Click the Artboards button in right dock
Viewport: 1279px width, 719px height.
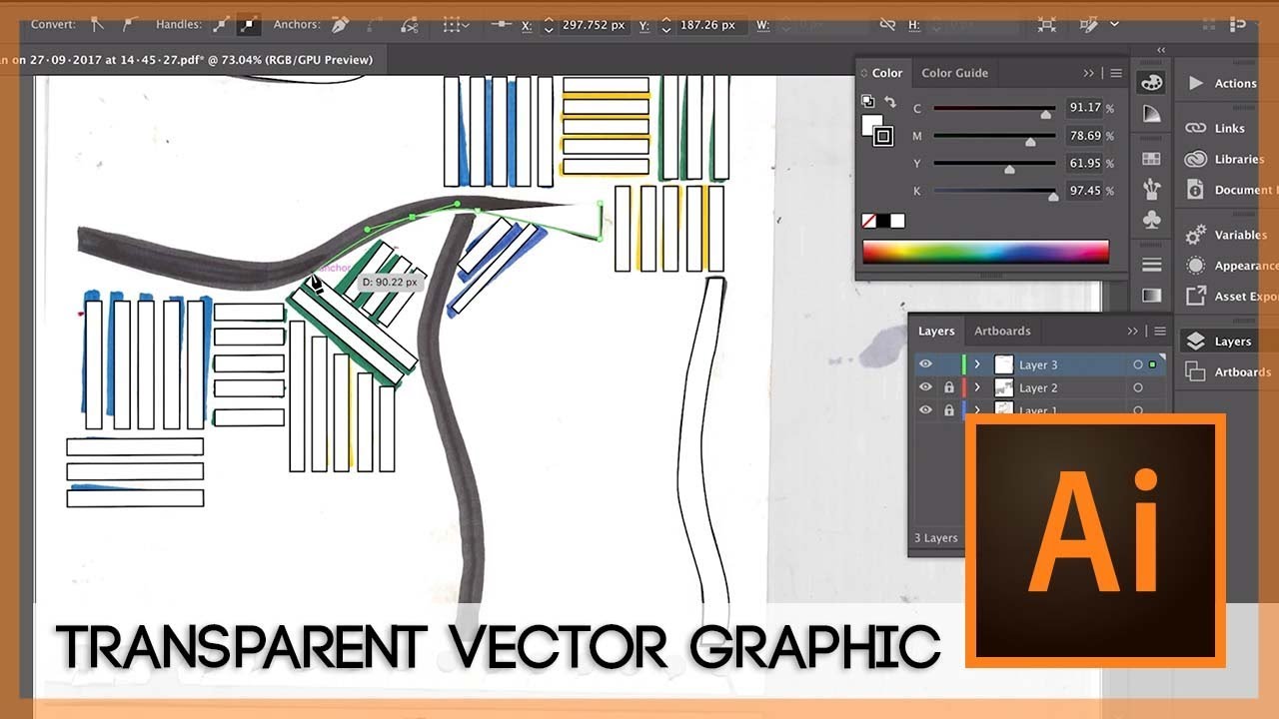[1228, 371]
